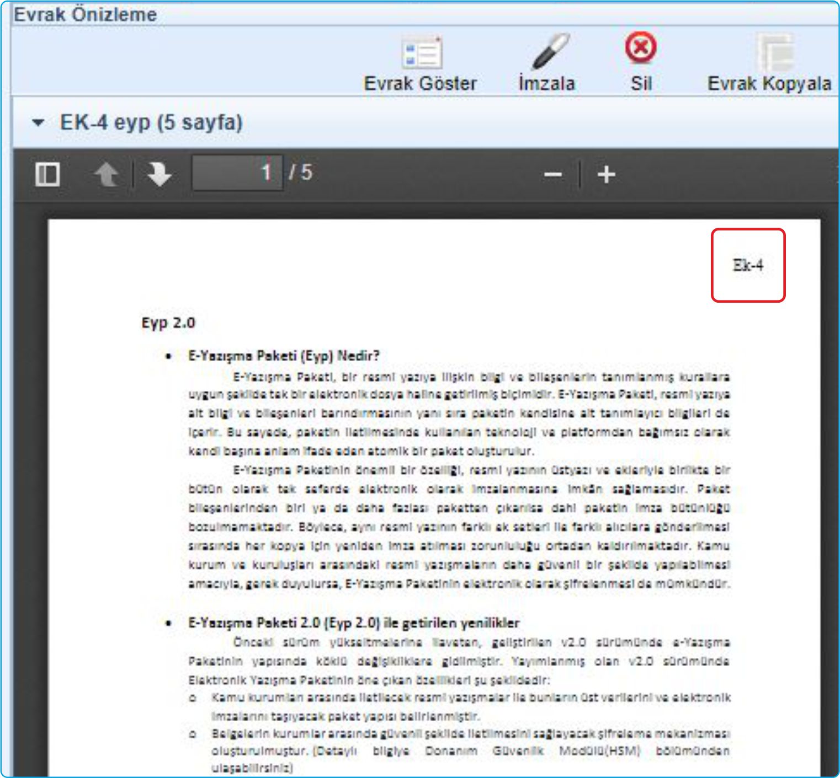This screenshot has width=840, height=778.
Task: Collapse the EK-4 eyp section arrow
Action: [x=38, y=122]
